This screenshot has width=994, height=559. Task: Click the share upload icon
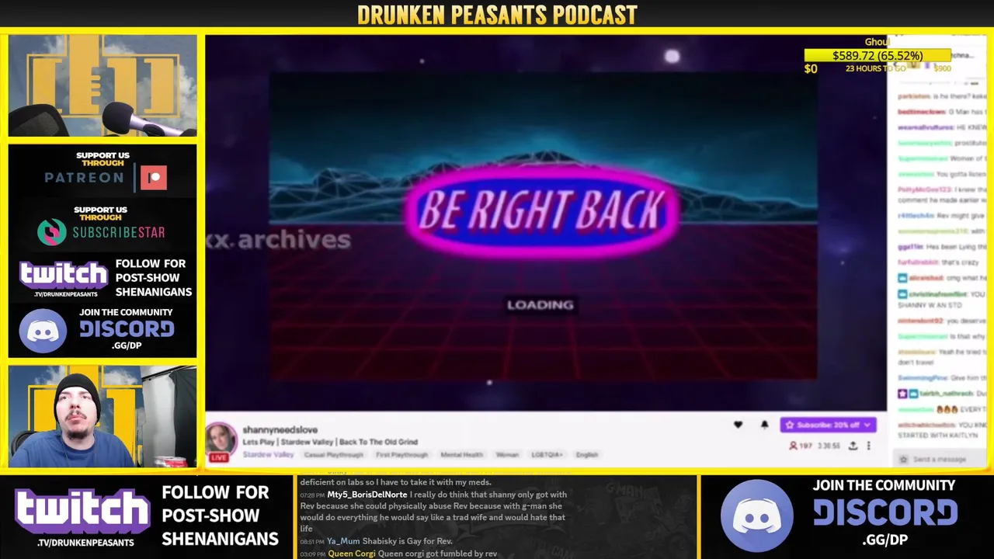pyautogui.click(x=853, y=446)
